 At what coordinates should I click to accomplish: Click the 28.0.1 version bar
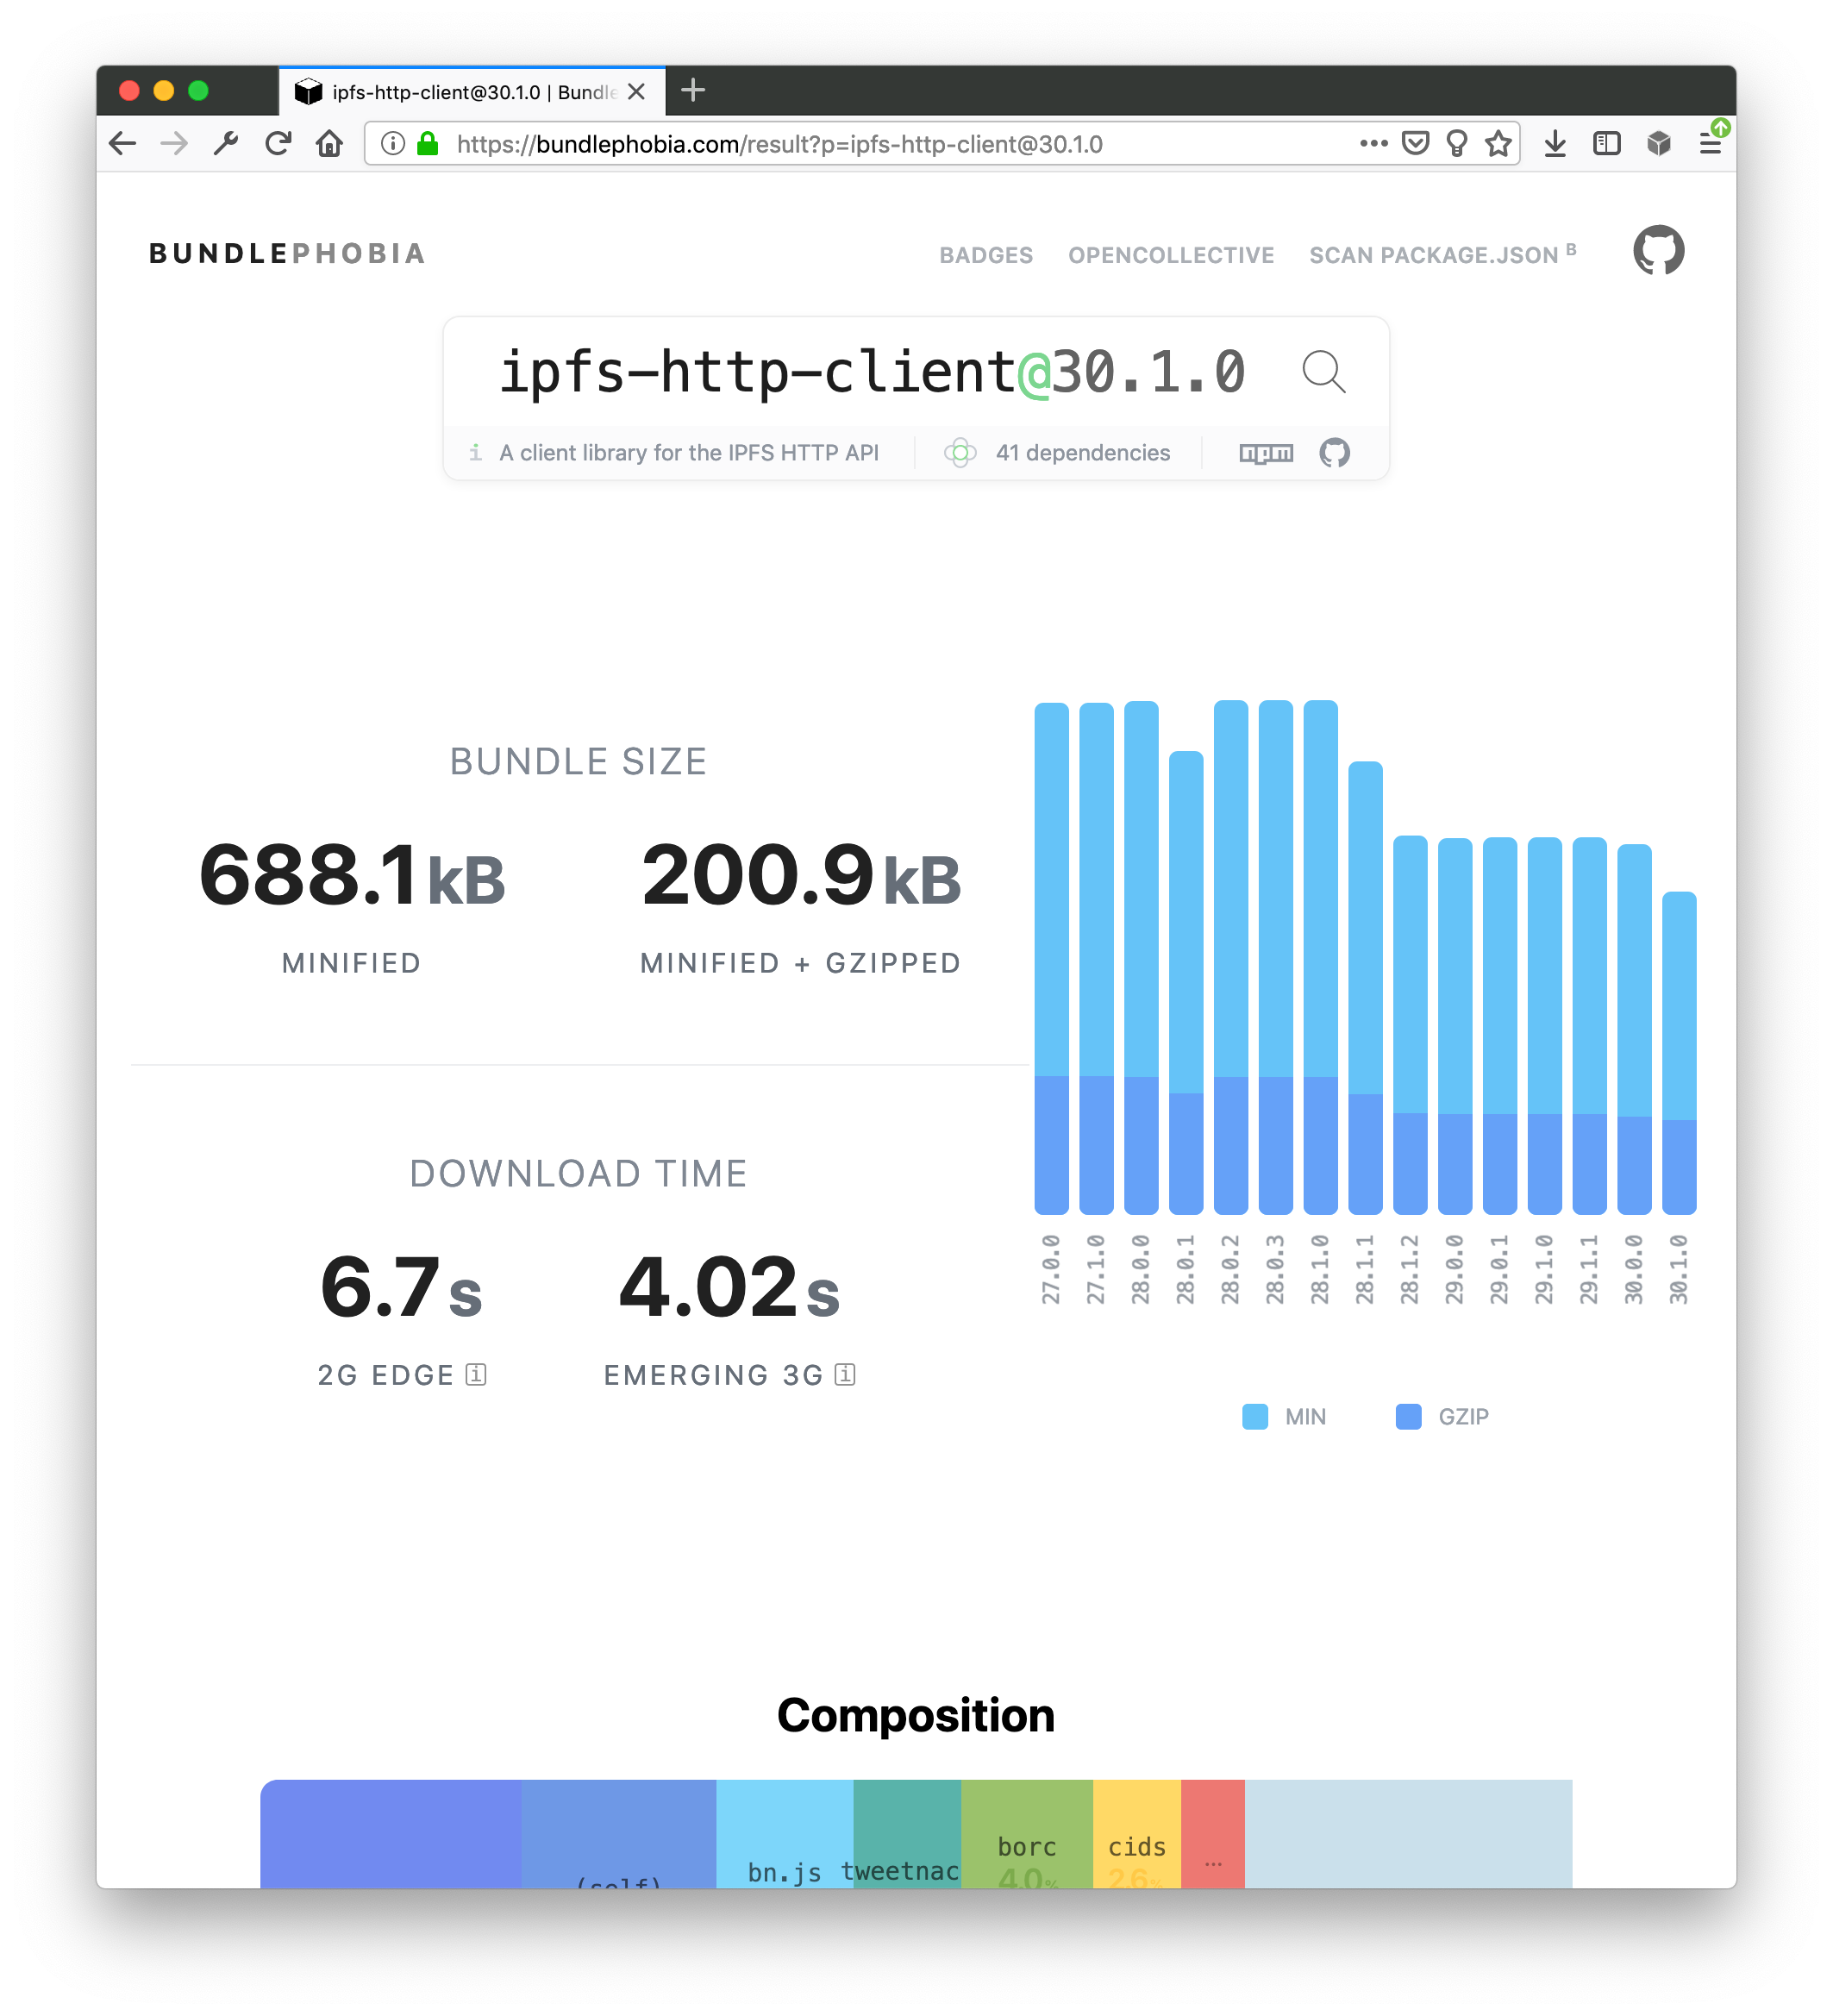pos(1185,980)
